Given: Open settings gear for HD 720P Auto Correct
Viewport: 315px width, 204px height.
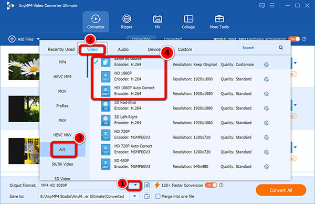Looking at the screenshot, I should pyautogui.click(x=266, y=152).
